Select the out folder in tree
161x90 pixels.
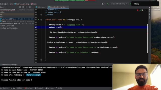click(x=1, y=14)
